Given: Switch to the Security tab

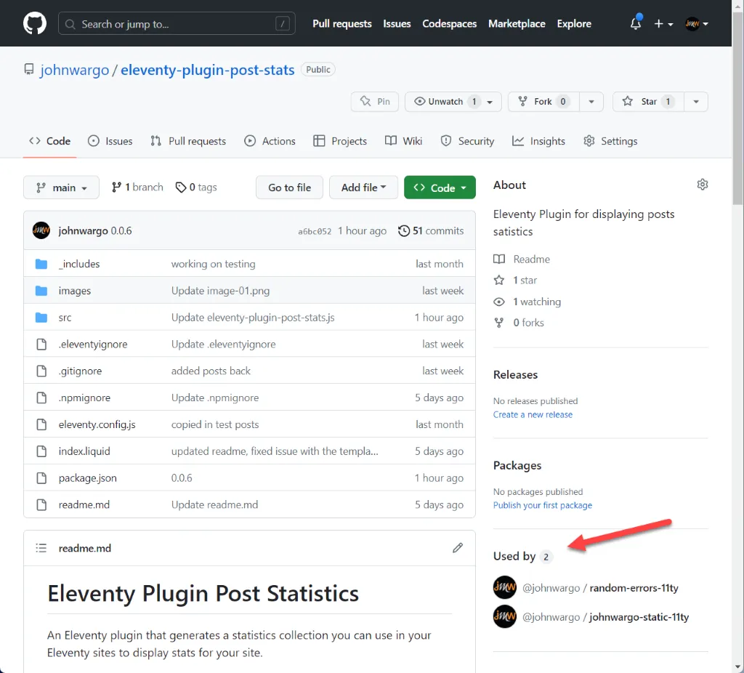Looking at the screenshot, I should pos(467,141).
